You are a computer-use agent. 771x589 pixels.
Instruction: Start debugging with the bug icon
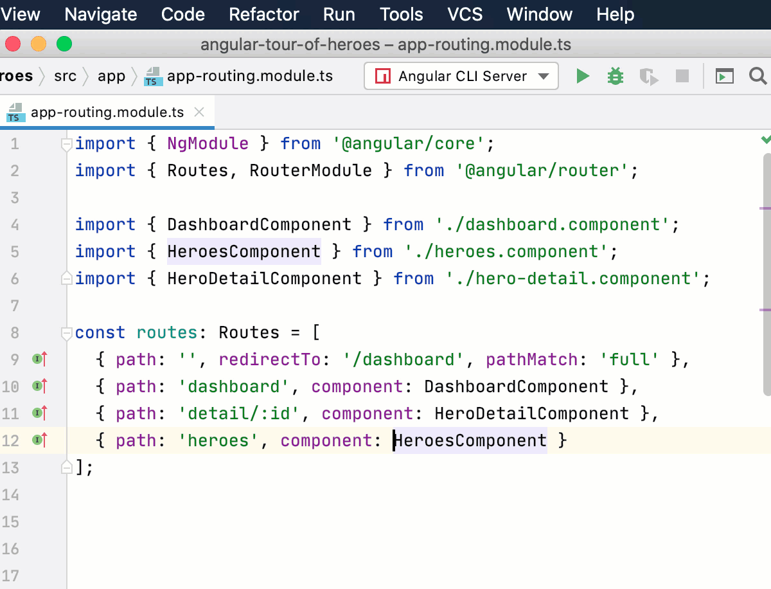[x=615, y=76]
